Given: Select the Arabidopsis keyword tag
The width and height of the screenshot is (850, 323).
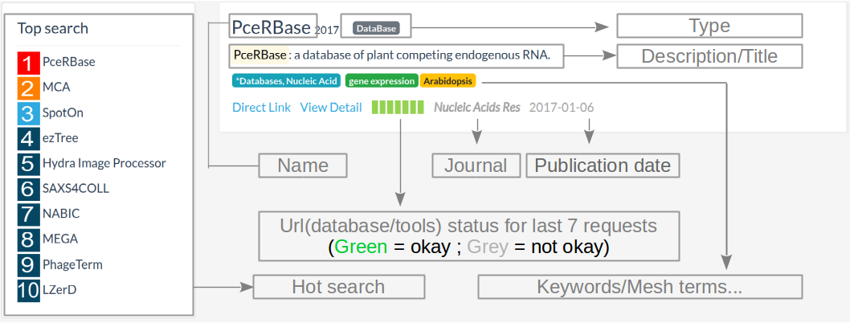Looking at the screenshot, I should point(448,81).
